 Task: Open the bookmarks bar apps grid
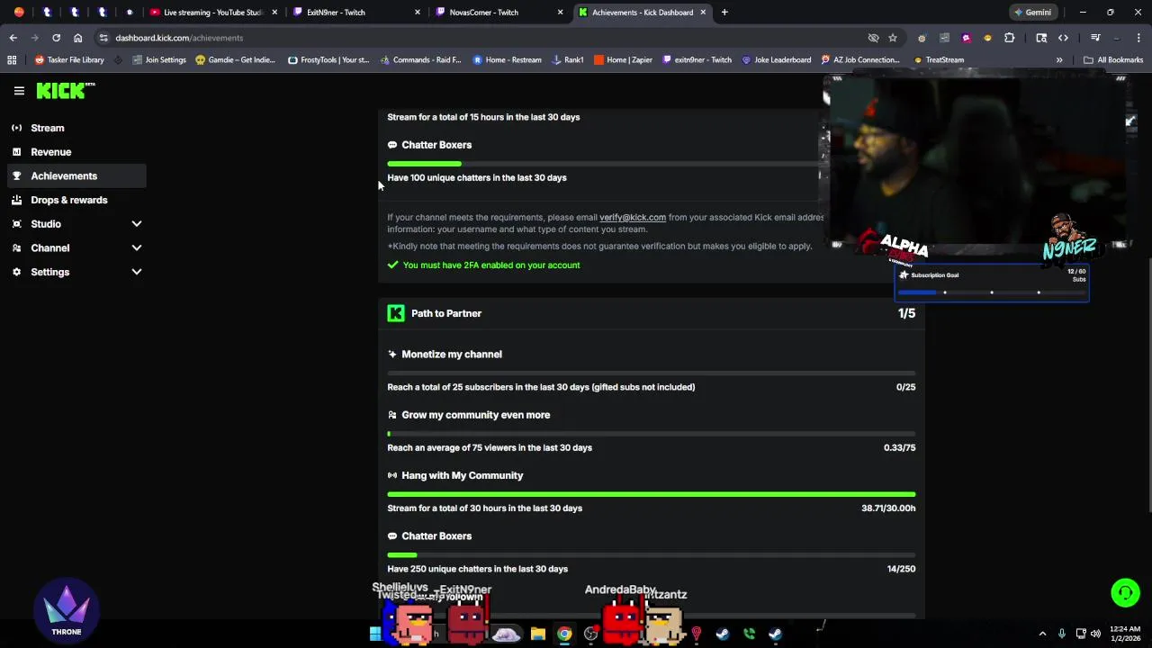[x=12, y=60]
